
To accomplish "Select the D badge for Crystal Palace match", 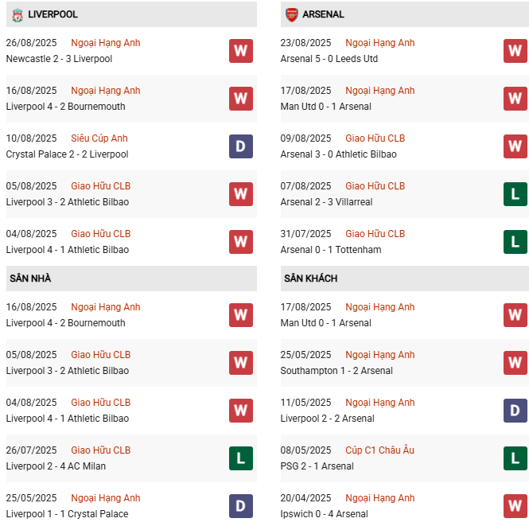I will click(241, 146).
